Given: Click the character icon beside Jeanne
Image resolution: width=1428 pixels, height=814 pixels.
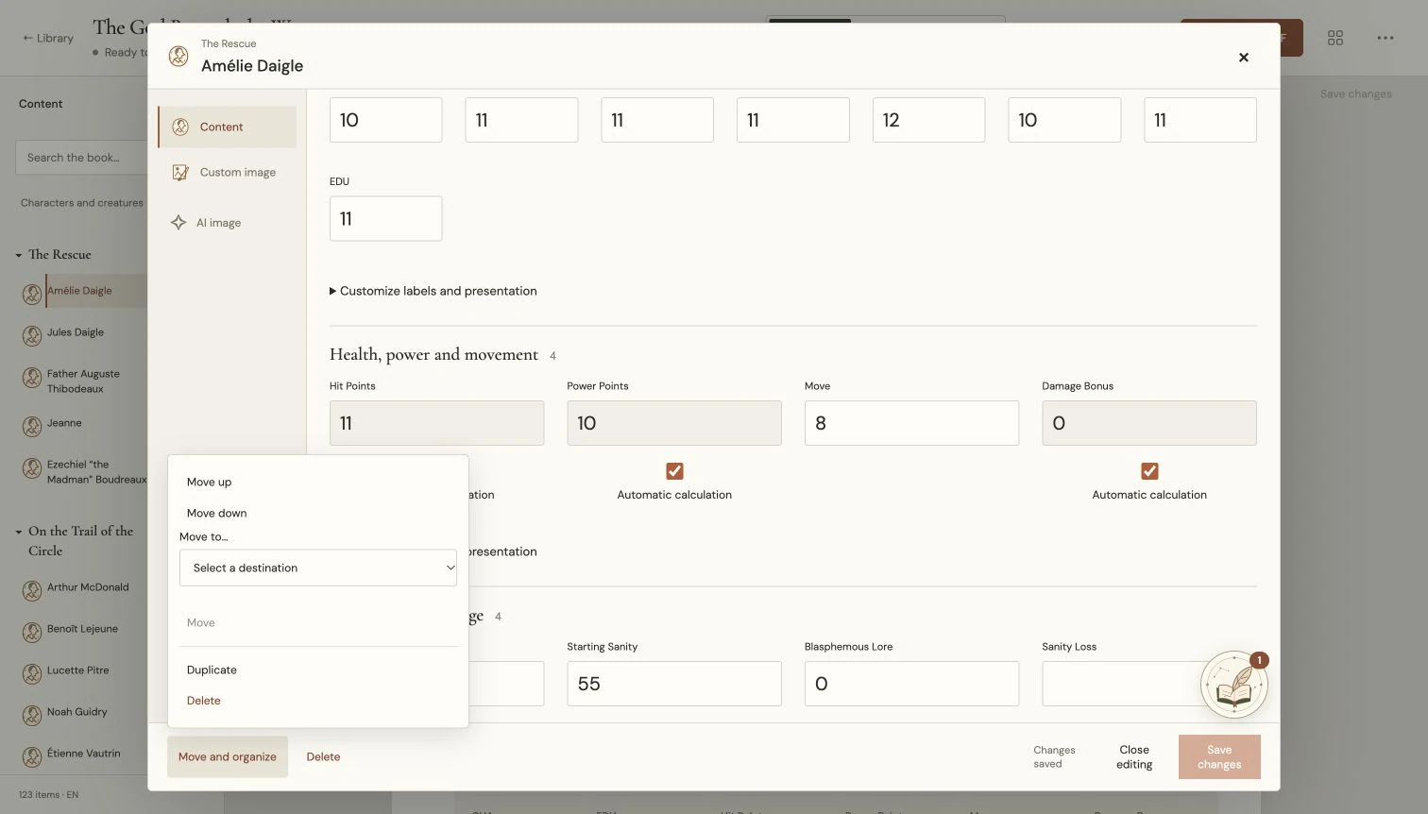Looking at the screenshot, I should [x=32, y=425].
